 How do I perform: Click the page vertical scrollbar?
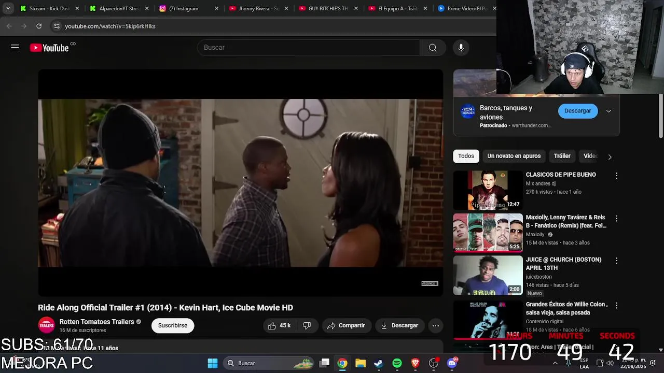click(660, 117)
